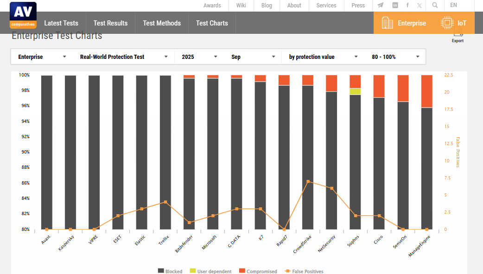Image resolution: width=483 pixels, height=274 pixels.
Task: Click the Kaspersky bar in the chart
Action: [70, 152]
